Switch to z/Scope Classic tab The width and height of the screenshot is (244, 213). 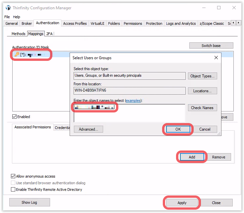click(212, 23)
